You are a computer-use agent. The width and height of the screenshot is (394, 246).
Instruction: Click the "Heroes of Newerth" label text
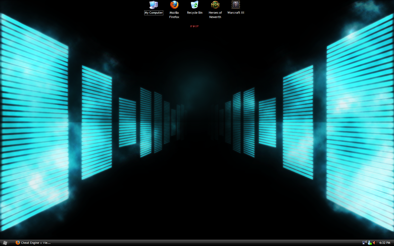(x=215, y=15)
